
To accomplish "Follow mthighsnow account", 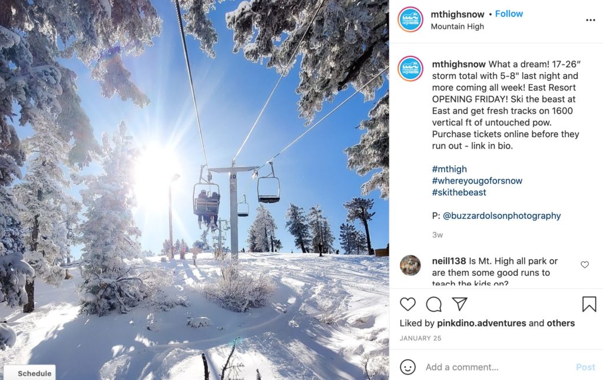I will point(509,14).
